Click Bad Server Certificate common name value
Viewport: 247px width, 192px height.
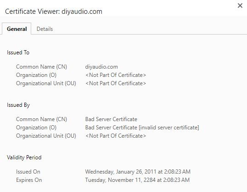[x=111, y=119]
